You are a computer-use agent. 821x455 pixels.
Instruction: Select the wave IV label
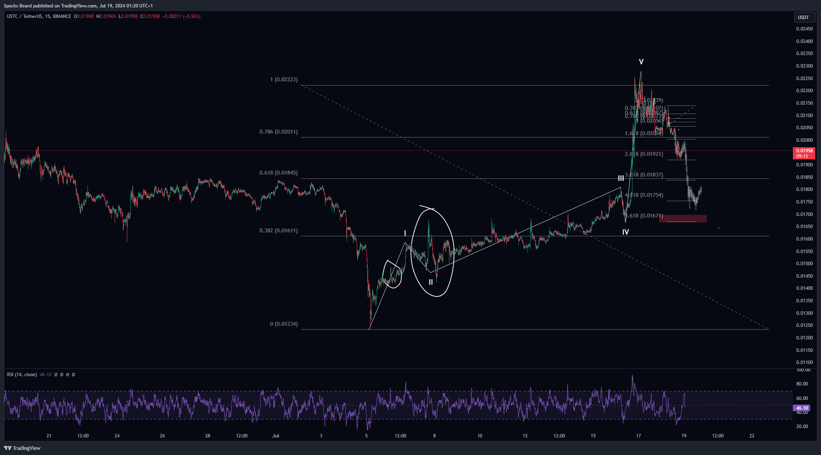(625, 232)
